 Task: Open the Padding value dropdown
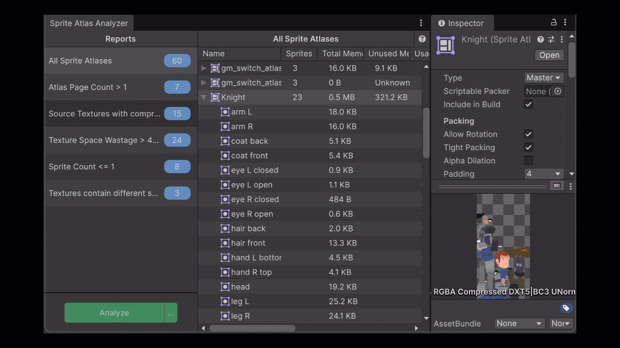point(544,174)
